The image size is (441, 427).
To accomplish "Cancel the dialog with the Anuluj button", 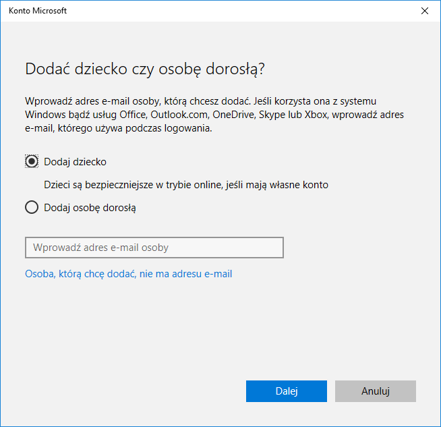I will (375, 391).
